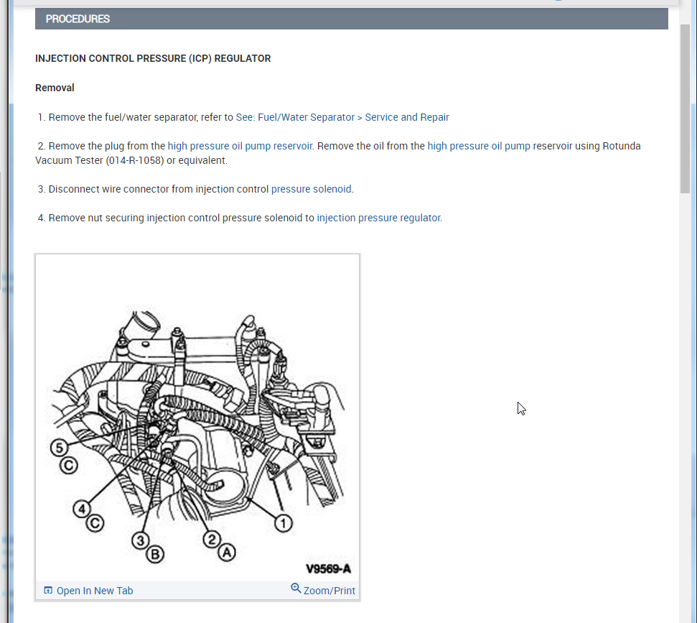
Task: Open the pressure solenoid link
Action: click(x=311, y=189)
